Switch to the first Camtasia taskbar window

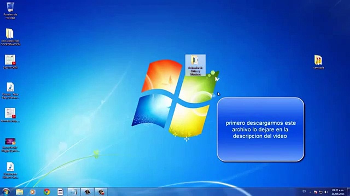[x=87, y=192]
